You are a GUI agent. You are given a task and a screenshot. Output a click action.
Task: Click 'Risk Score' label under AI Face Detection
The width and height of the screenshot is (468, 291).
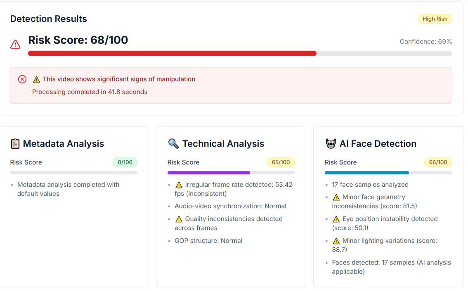coord(340,162)
